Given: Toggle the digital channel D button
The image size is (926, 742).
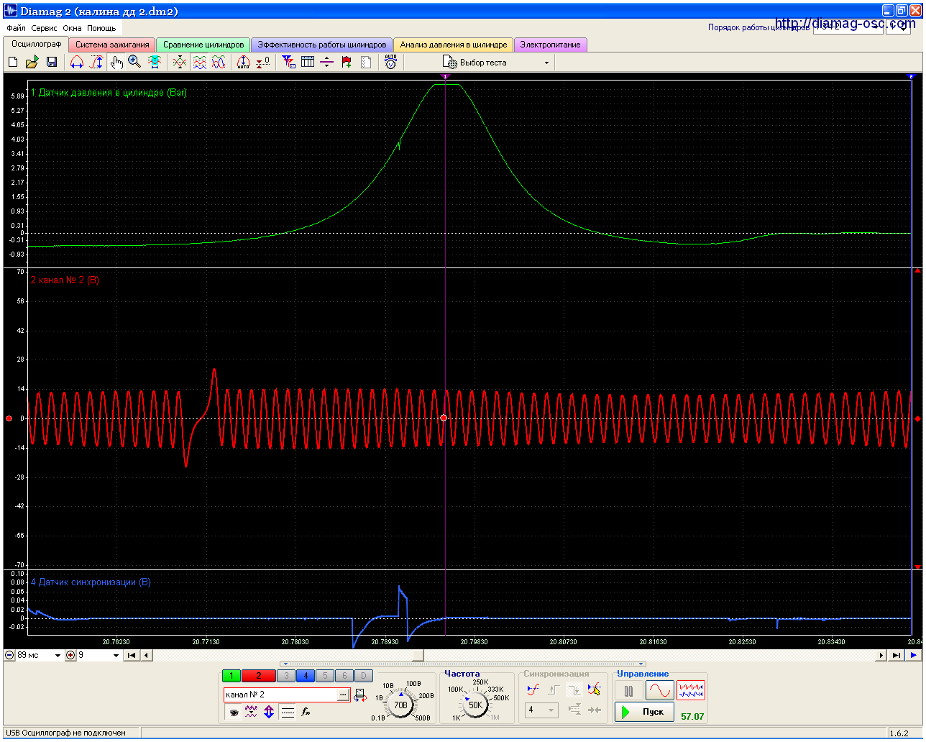Looking at the screenshot, I should point(364,676).
